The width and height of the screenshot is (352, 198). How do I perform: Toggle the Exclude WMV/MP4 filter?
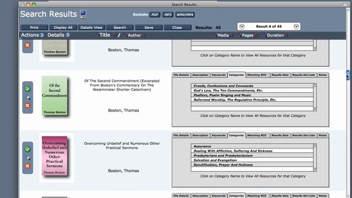(x=185, y=15)
